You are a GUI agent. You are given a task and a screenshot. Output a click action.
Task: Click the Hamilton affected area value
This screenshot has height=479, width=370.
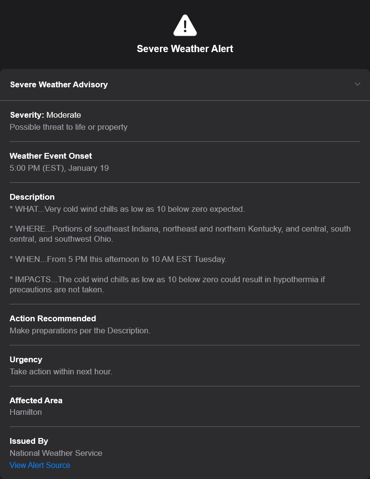coord(26,412)
